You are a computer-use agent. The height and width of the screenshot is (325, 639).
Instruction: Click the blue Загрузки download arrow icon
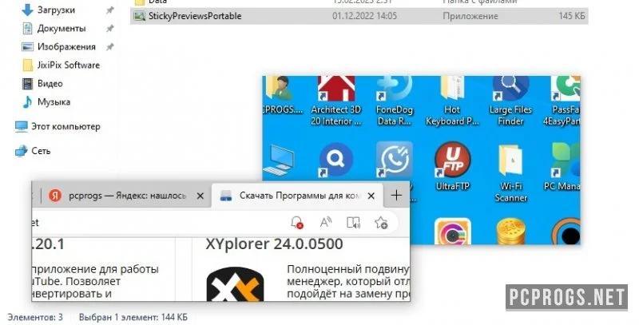pos(27,10)
